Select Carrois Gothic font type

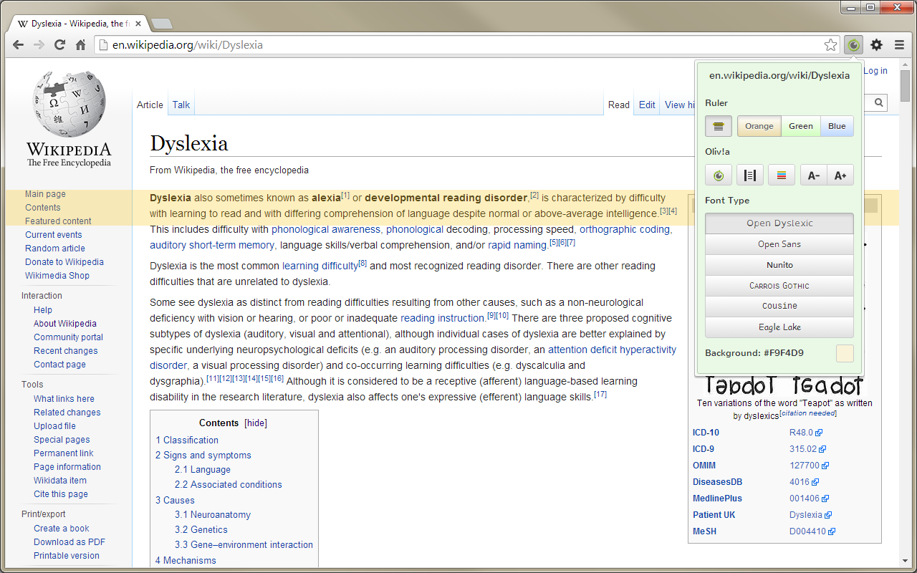coord(779,286)
